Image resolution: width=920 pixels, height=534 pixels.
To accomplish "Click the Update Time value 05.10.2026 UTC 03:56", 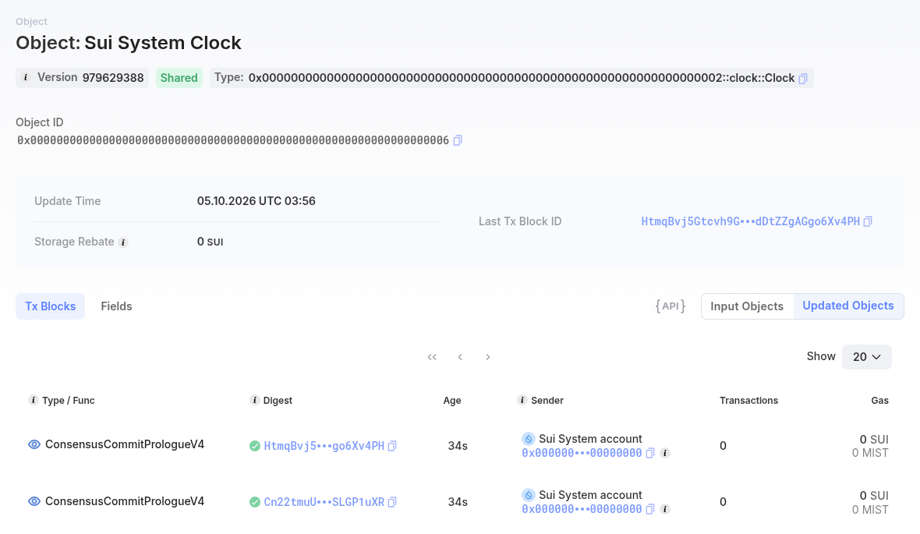I will 257,201.
